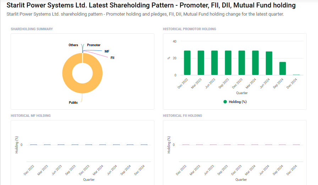The width and height of the screenshot is (318, 185).
Task: Click the 20 value on promoter chart axis
Action: coord(174,58)
